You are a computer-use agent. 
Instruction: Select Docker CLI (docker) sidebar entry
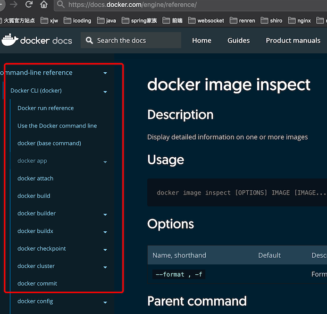tap(36, 91)
